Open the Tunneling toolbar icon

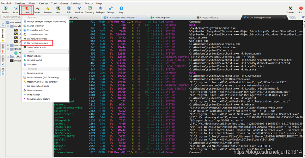[90, 10]
